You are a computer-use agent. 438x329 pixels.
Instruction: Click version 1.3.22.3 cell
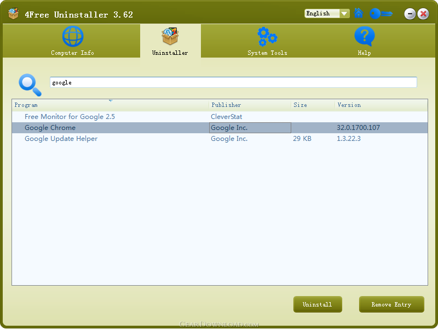coord(349,139)
